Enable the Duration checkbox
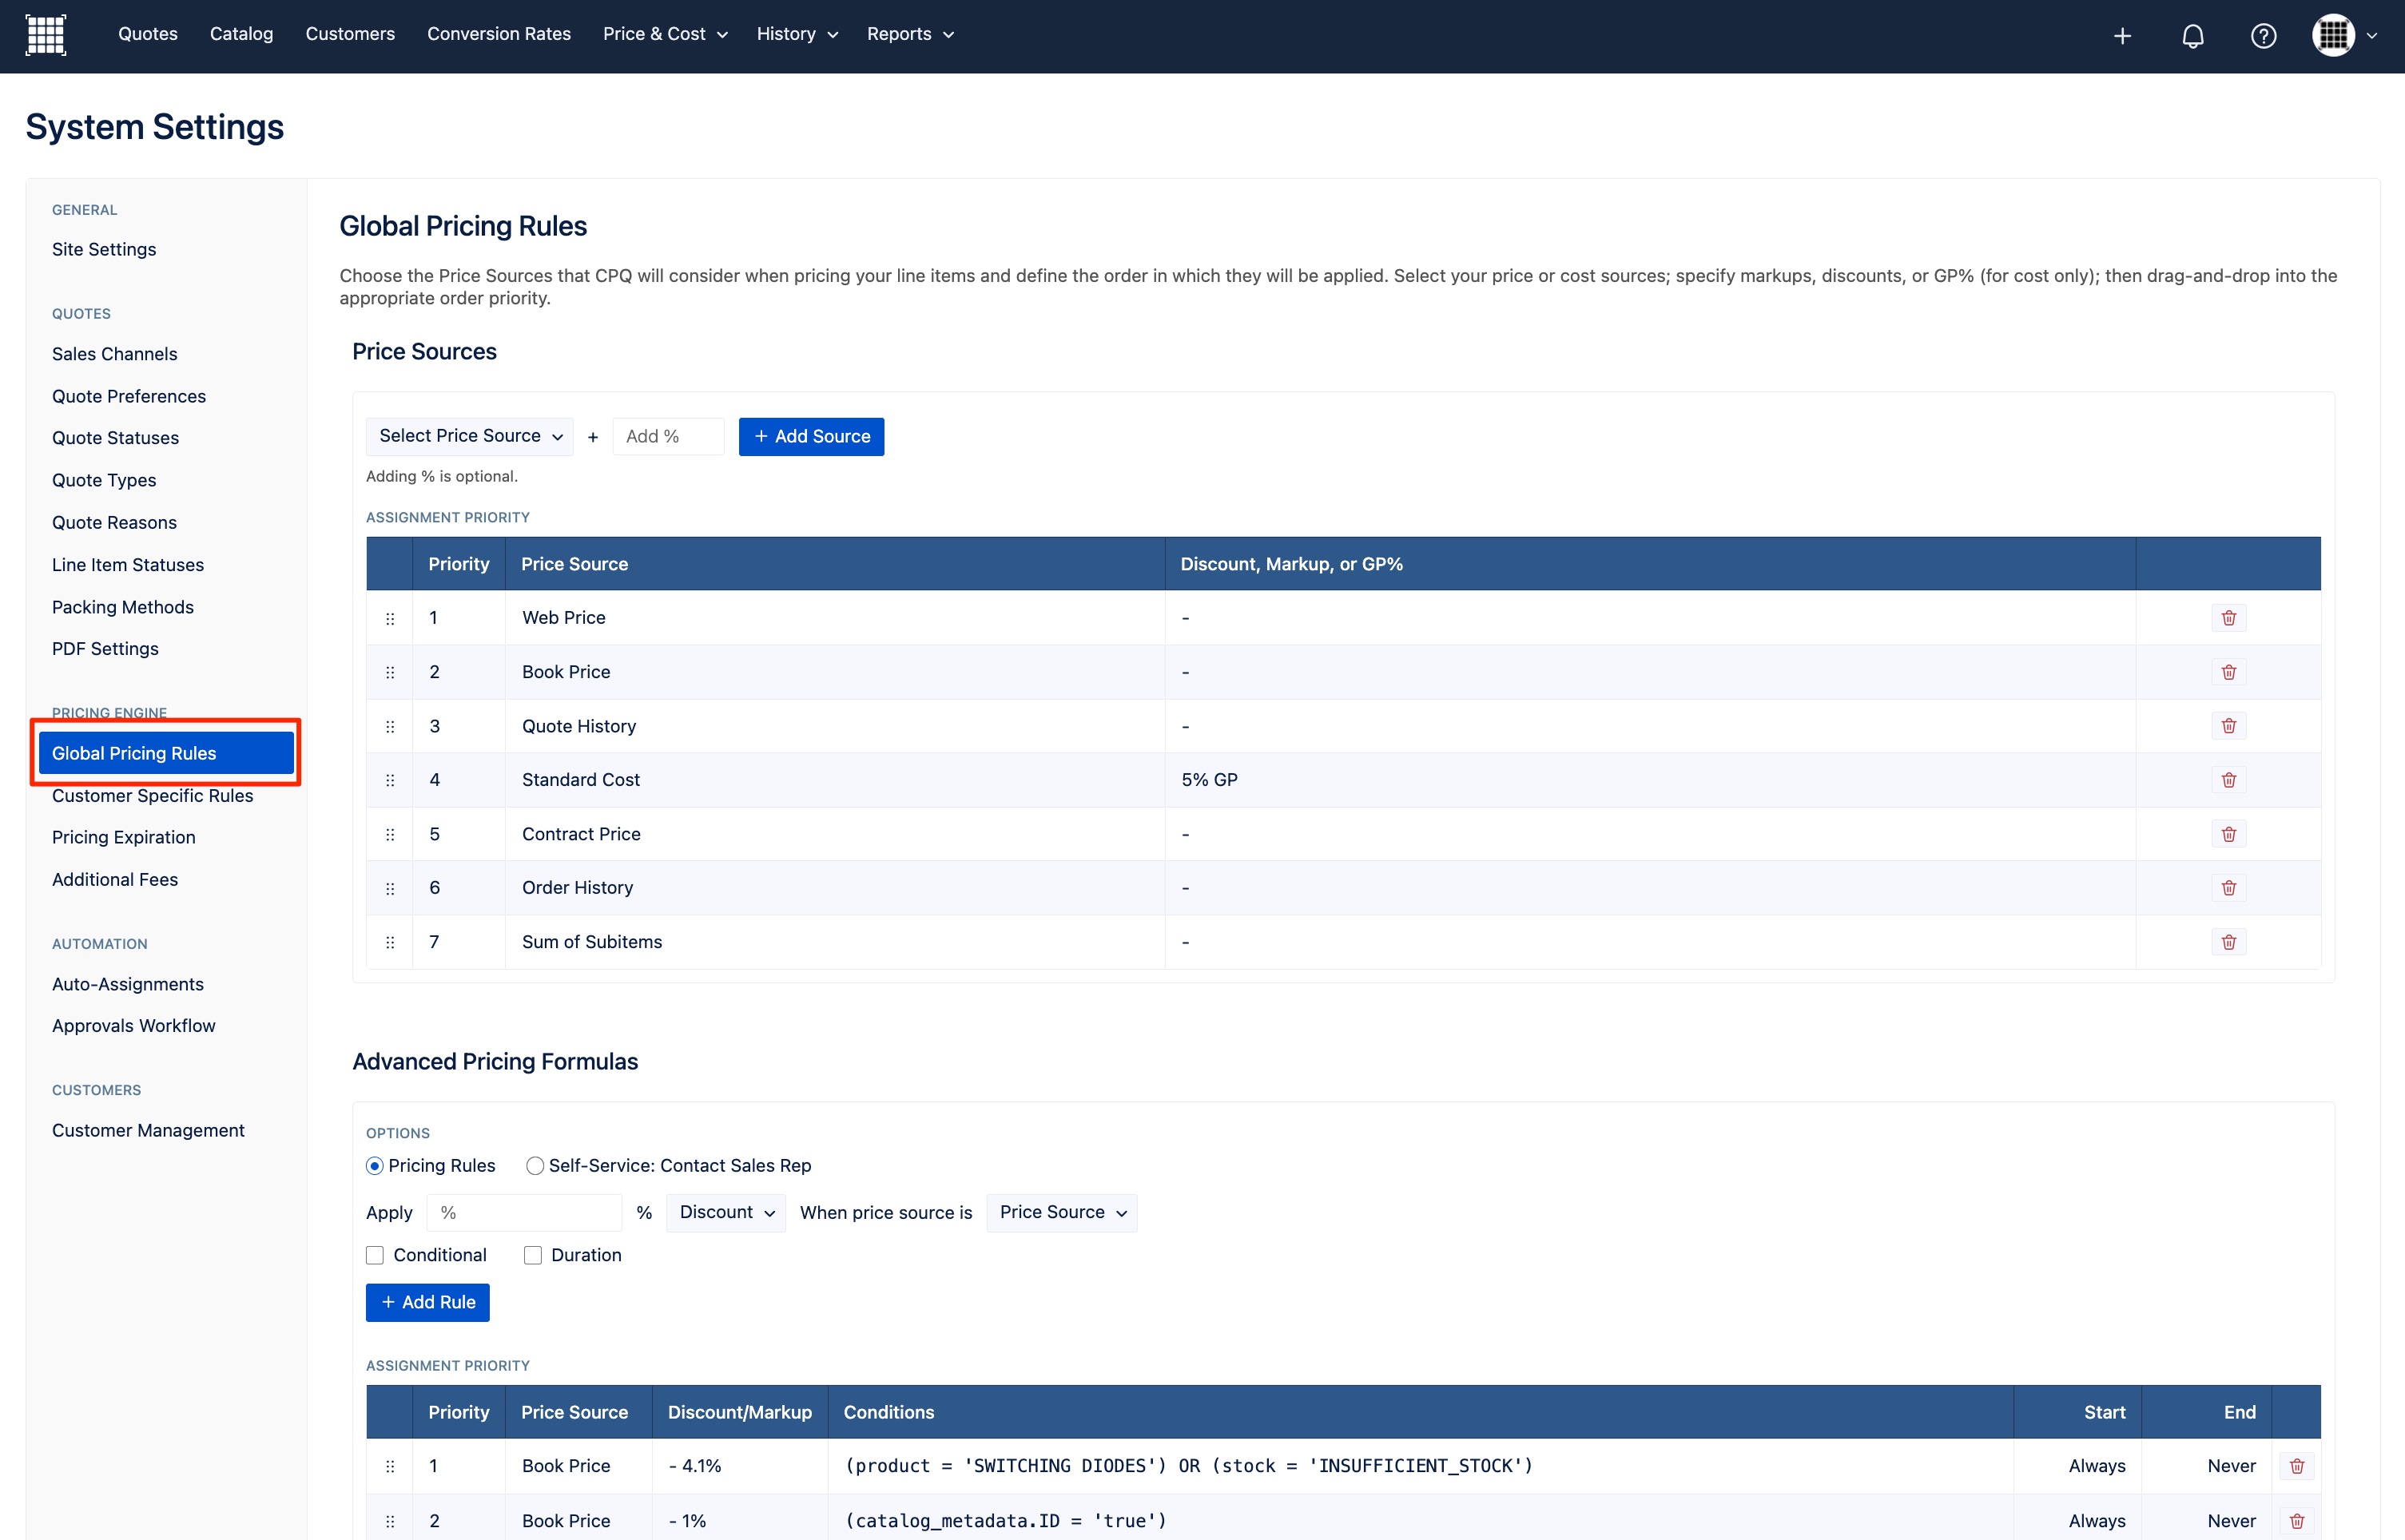 pyautogui.click(x=533, y=1255)
